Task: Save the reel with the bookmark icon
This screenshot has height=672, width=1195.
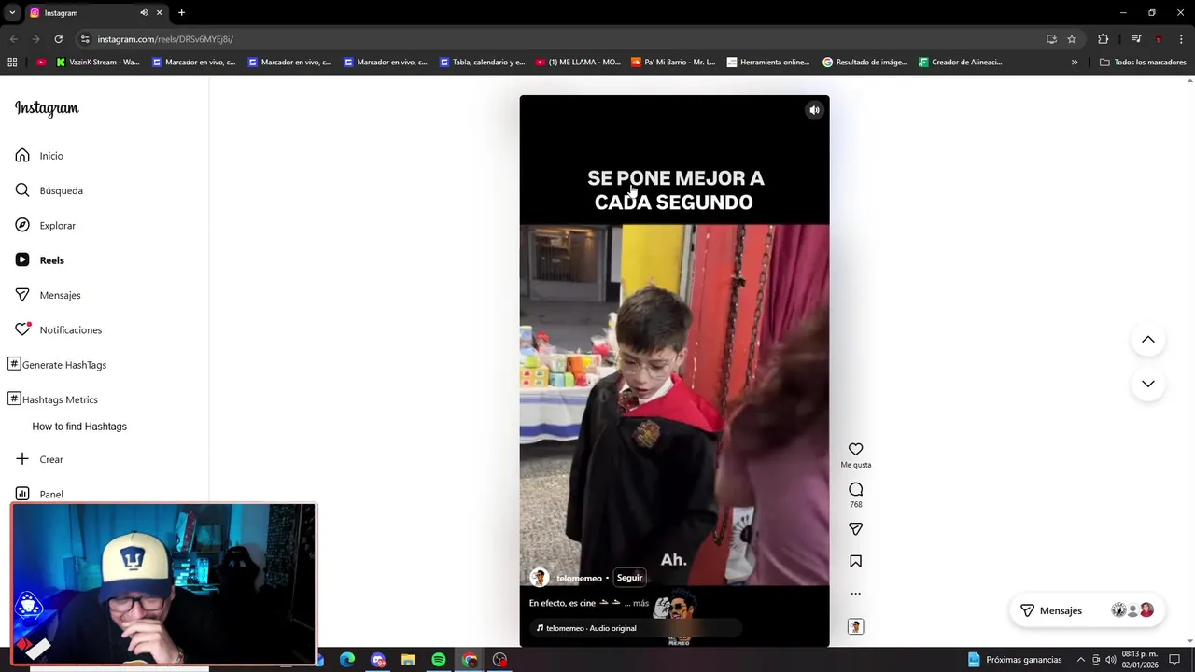Action: coord(855,561)
